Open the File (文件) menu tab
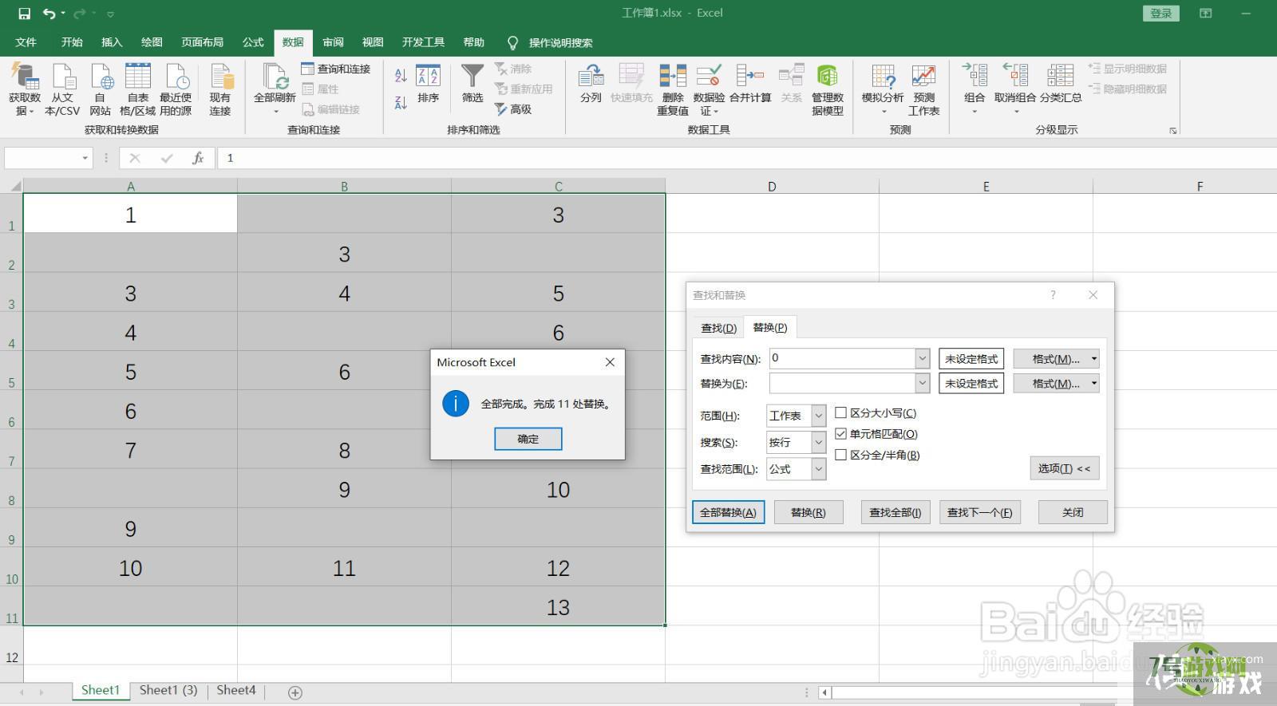Screen dimensions: 1277x706 (x=26, y=42)
